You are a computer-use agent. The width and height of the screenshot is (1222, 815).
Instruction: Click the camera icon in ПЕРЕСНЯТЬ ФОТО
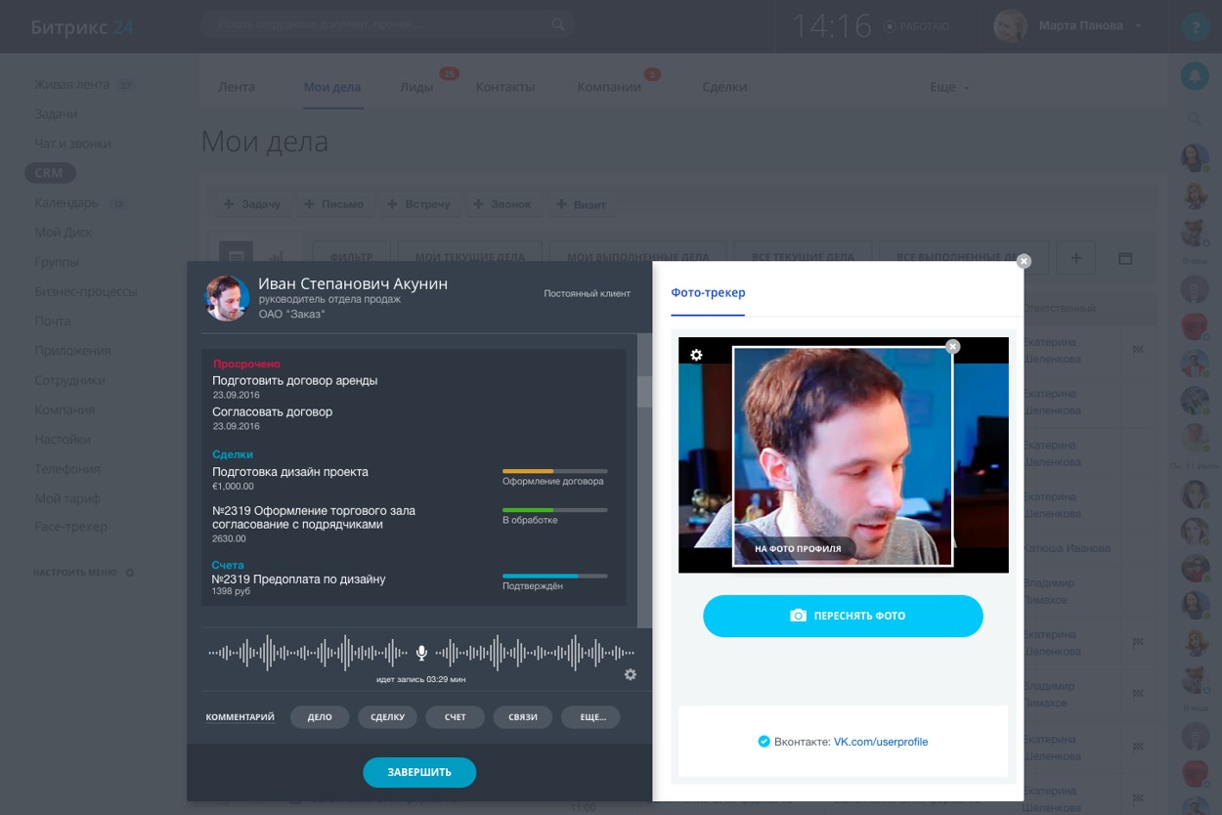point(798,616)
